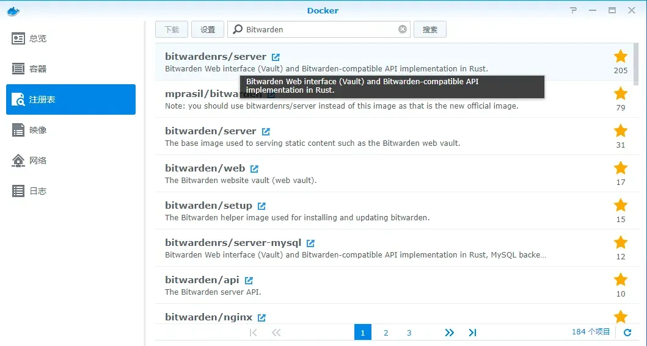Click the 184 个项目 item count
The image size is (647, 346).
pyautogui.click(x=590, y=331)
